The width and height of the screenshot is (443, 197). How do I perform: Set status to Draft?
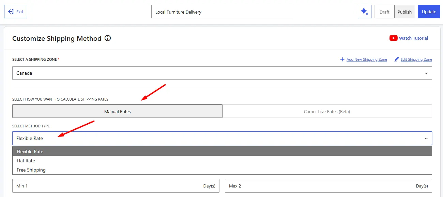click(384, 12)
